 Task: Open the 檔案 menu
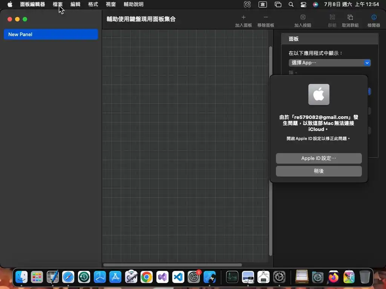58,5
